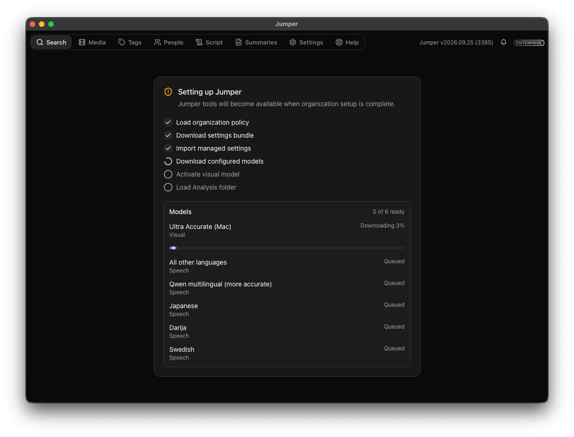Image resolution: width=574 pixels, height=437 pixels.
Task: Click the Help tab
Action: (347, 42)
